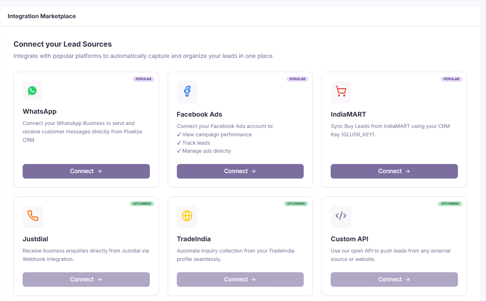486x301 pixels.
Task: Click the IndiaMART shopping cart icon
Action: coord(341,92)
